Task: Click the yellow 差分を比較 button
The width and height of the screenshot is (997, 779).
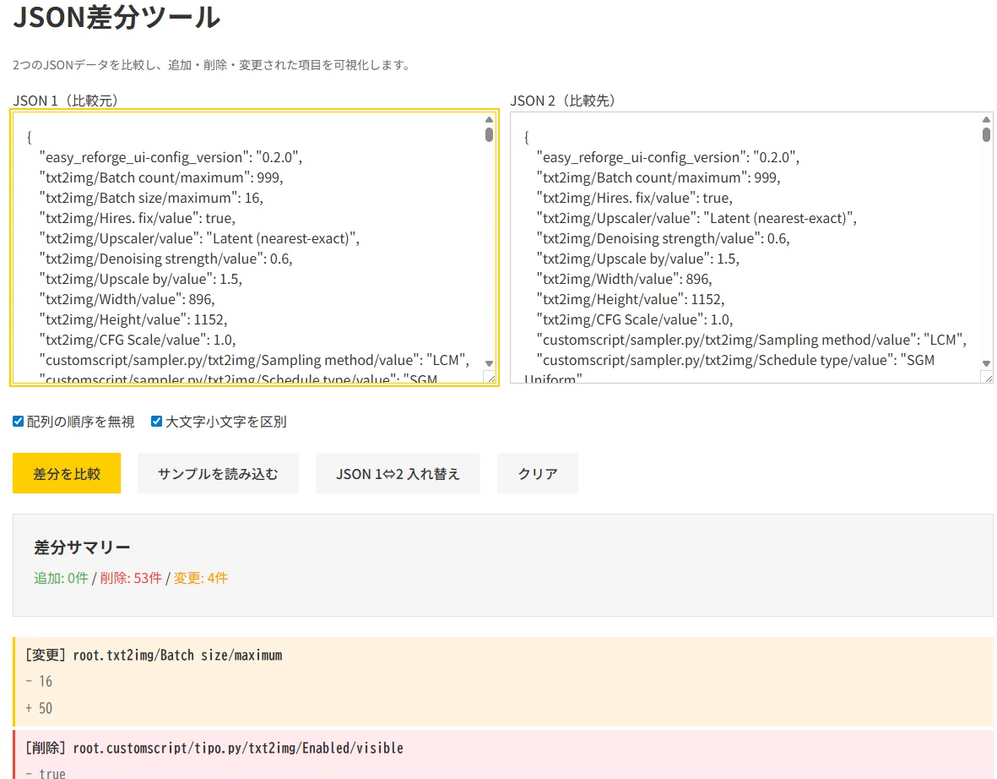Action: (67, 473)
